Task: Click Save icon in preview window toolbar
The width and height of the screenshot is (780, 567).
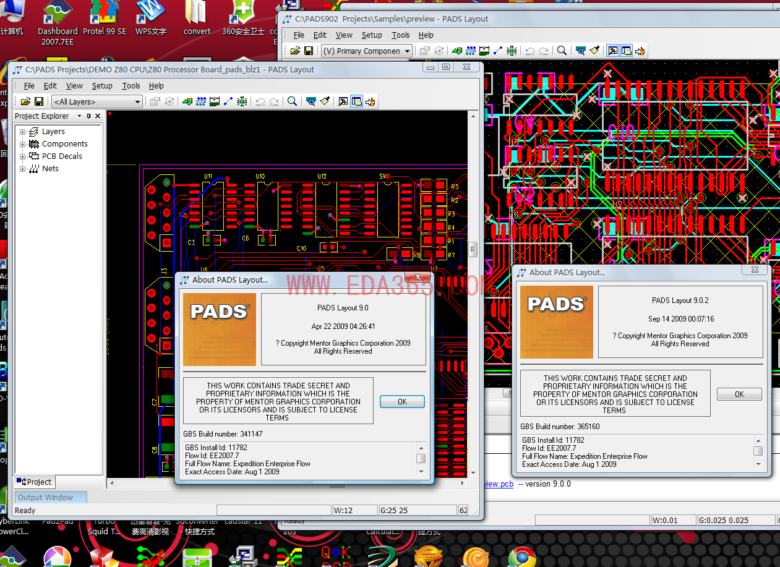Action: [x=309, y=51]
